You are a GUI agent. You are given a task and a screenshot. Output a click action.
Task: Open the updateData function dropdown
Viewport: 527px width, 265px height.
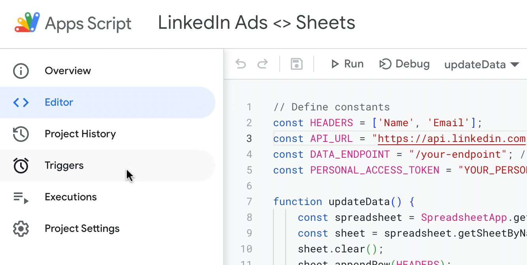(x=482, y=64)
